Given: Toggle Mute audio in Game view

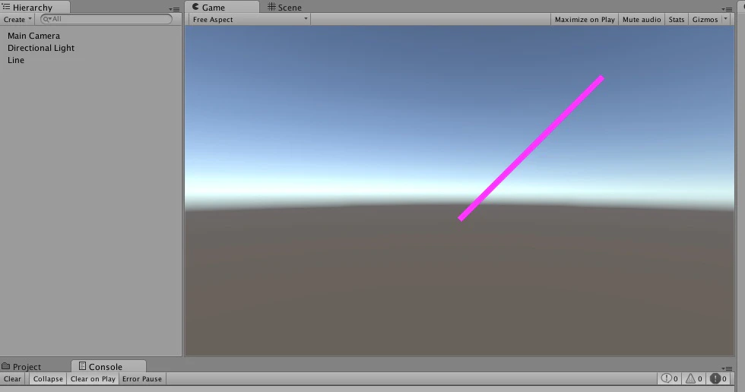Looking at the screenshot, I should [642, 20].
